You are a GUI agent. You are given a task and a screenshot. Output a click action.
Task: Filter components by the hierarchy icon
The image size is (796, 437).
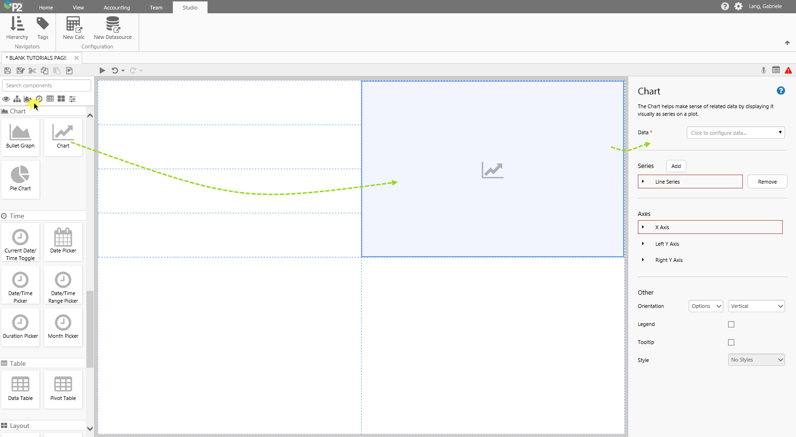click(17, 99)
